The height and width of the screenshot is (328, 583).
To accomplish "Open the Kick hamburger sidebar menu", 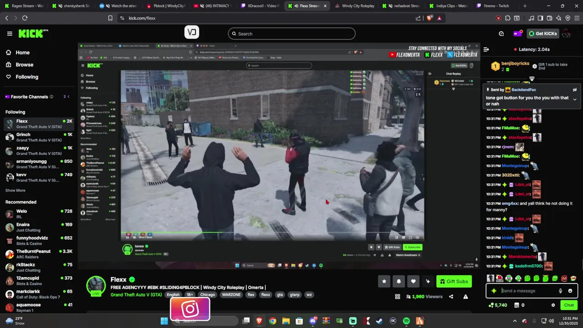I will coord(10,34).
